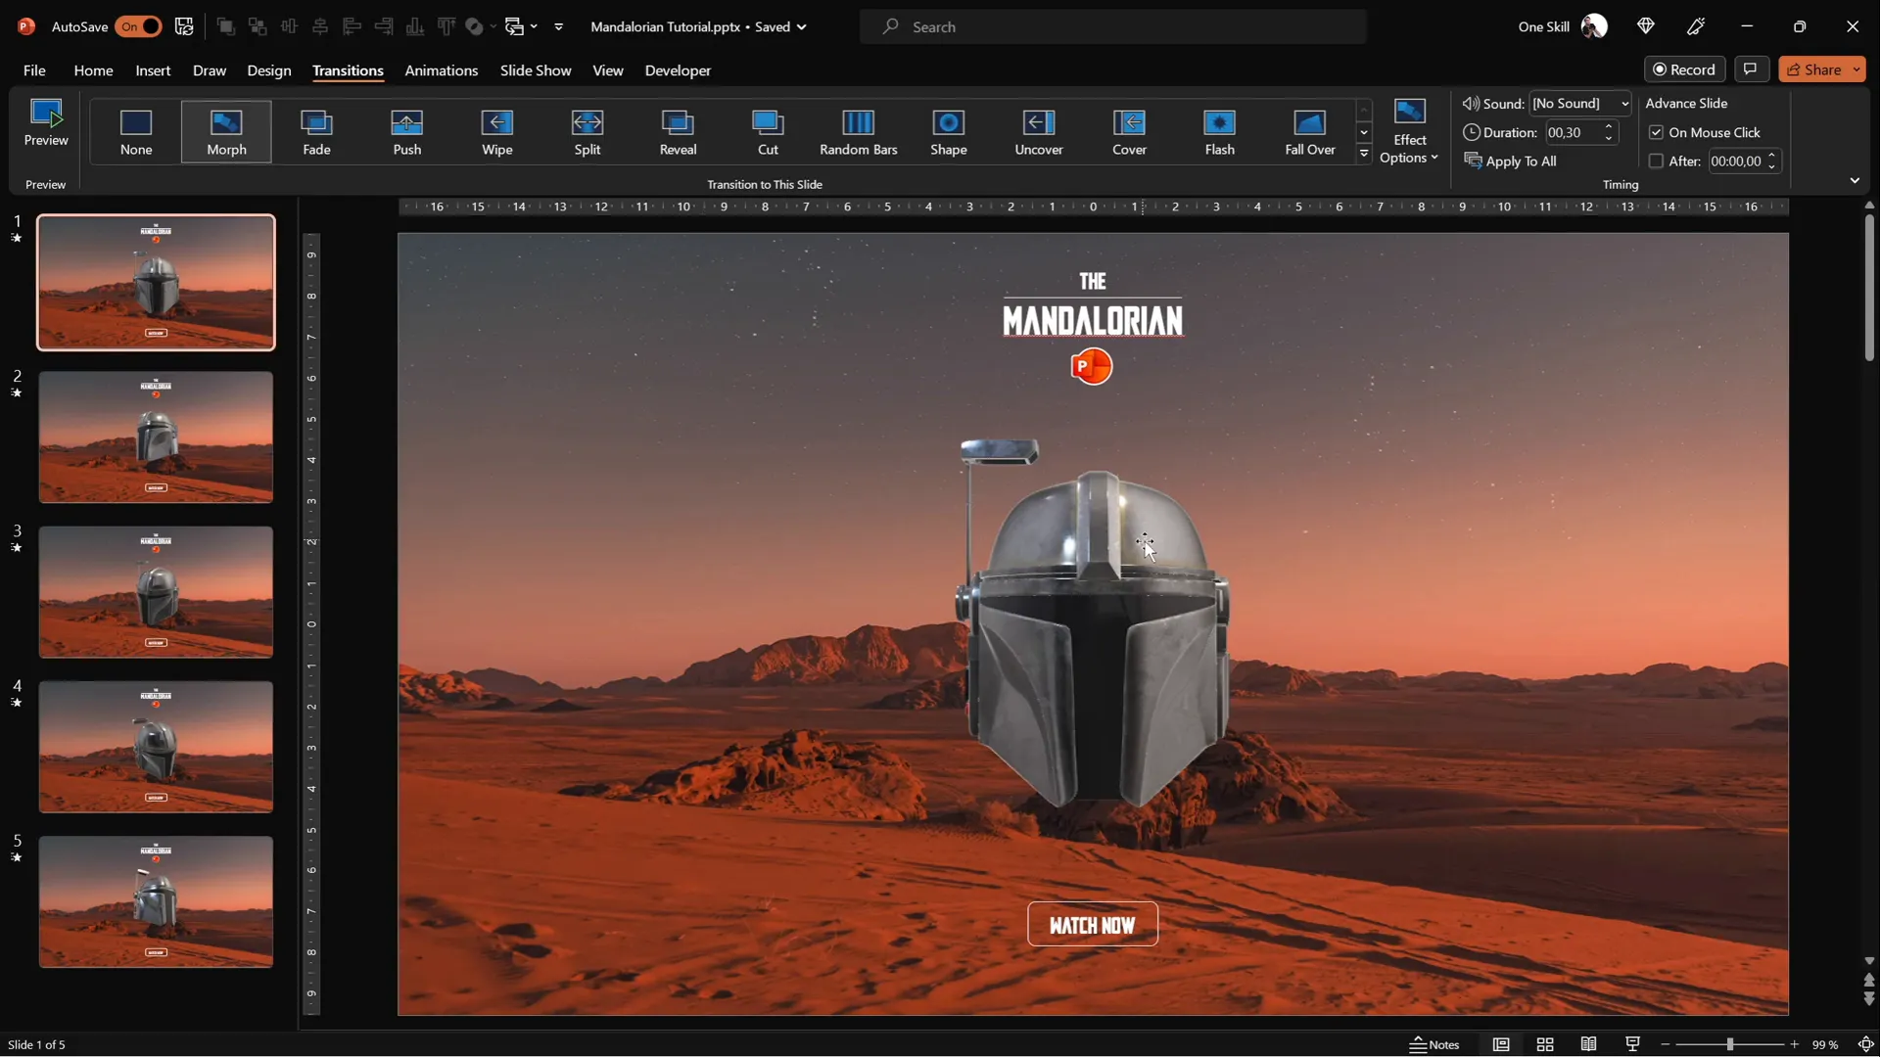Click the Duration input field
The height and width of the screenshot is (1057, 1880).
(1571, 132)
